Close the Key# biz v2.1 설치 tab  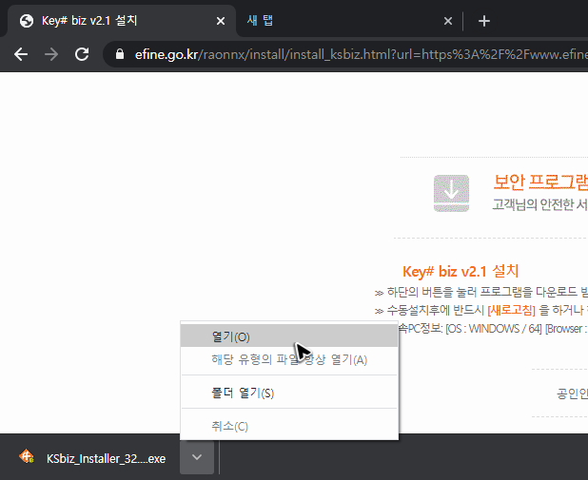(x=221, y=21)
